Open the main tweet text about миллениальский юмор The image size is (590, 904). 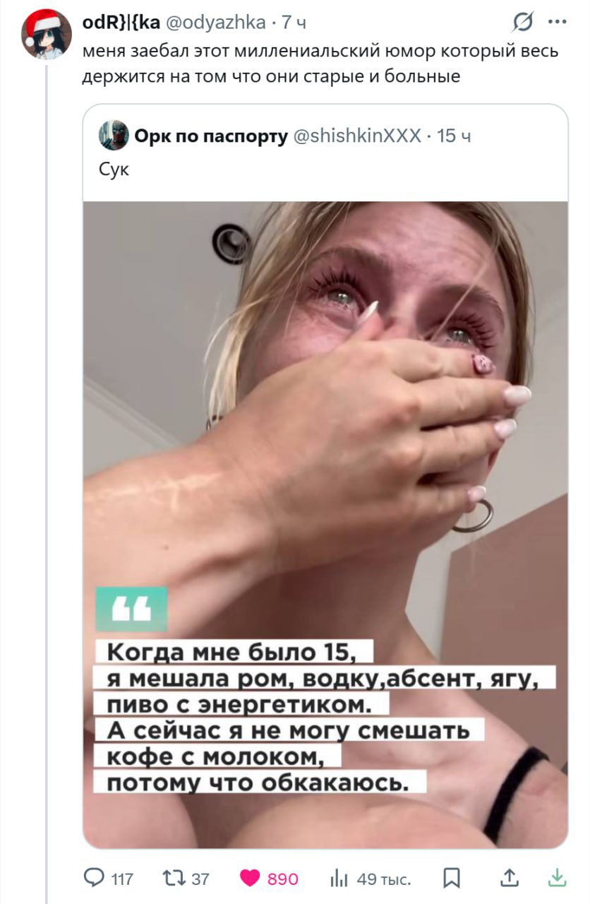coord(320,64)
